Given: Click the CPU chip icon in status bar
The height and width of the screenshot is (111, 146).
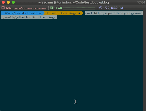Looking at the screenshot, I should (3, 8).
